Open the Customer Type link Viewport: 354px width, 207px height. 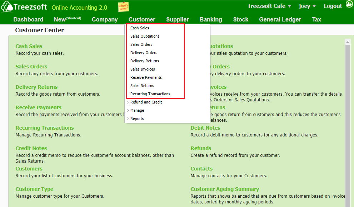click(35, 189)
